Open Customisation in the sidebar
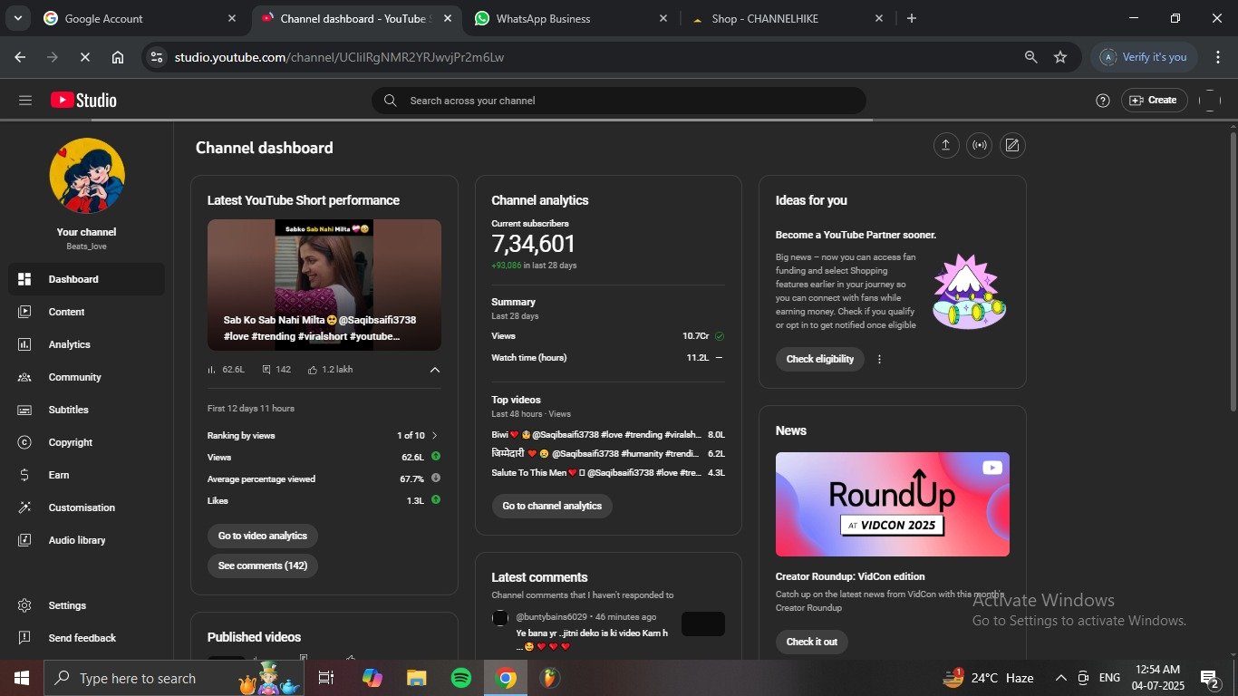The width and height of the screenshot is (1238, 696). coord(86,507)
